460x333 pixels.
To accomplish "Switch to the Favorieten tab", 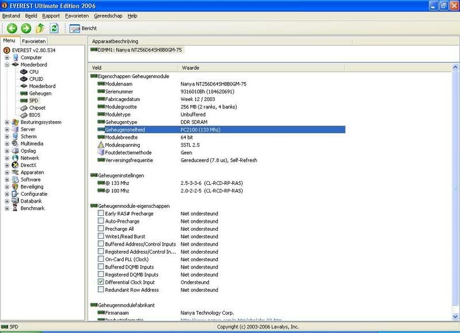I will [x=34, y=41].
